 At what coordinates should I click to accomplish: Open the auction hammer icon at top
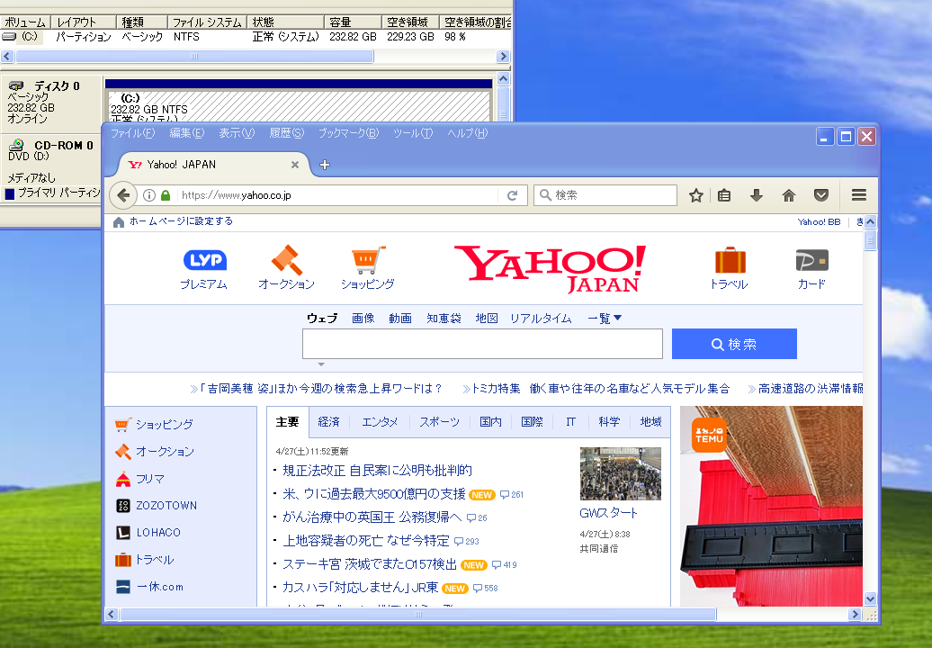pos(287,260)
